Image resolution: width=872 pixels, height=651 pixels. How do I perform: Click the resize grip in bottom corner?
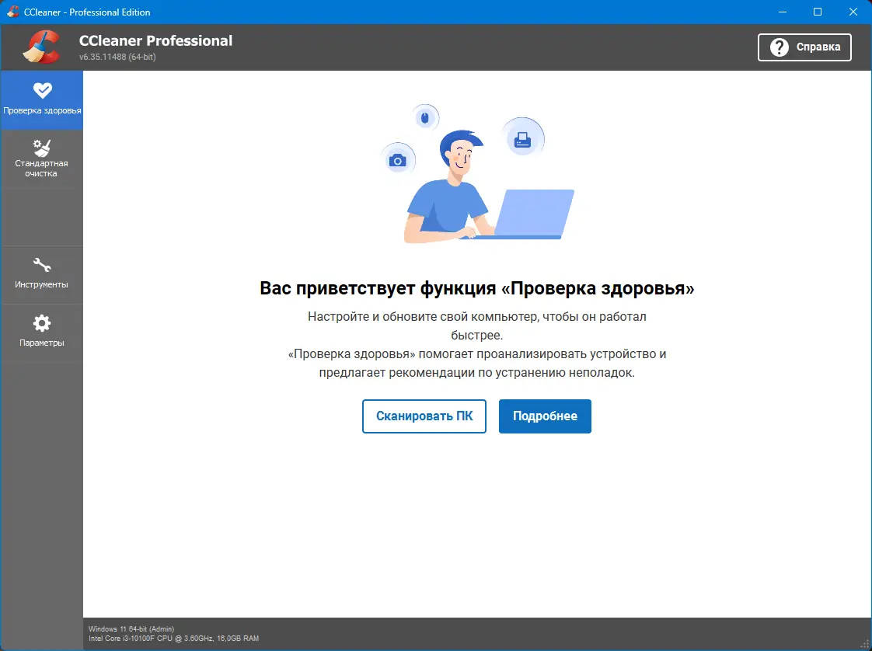coord(863,643)
